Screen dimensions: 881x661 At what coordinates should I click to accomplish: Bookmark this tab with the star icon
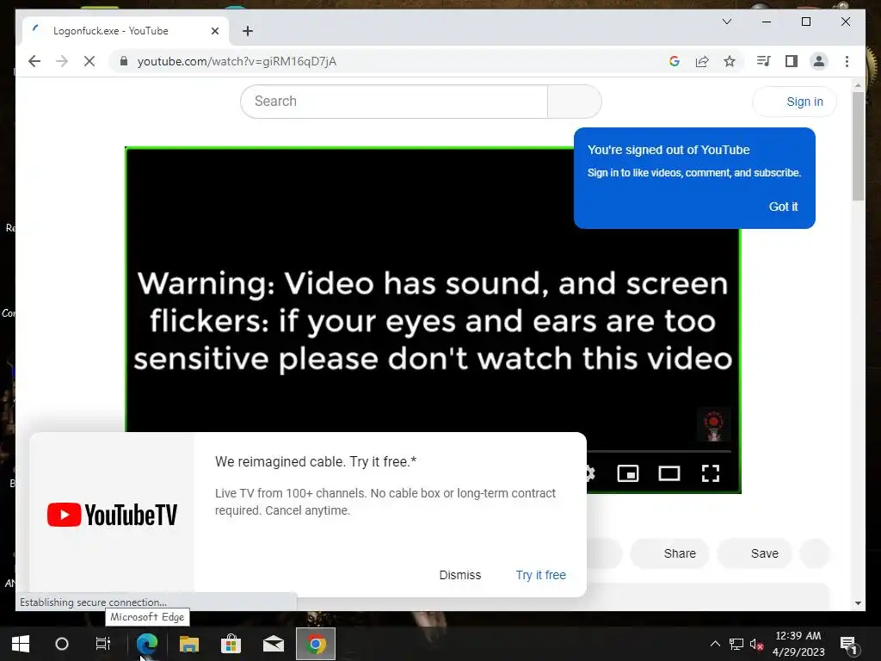(730, 61)
